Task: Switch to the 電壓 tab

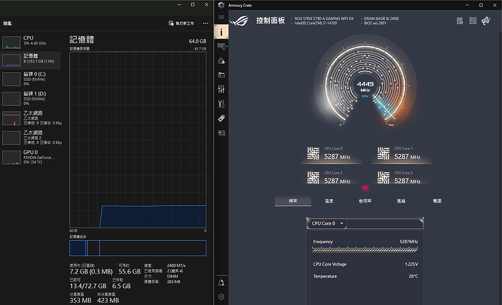Action: click(437, 201)
